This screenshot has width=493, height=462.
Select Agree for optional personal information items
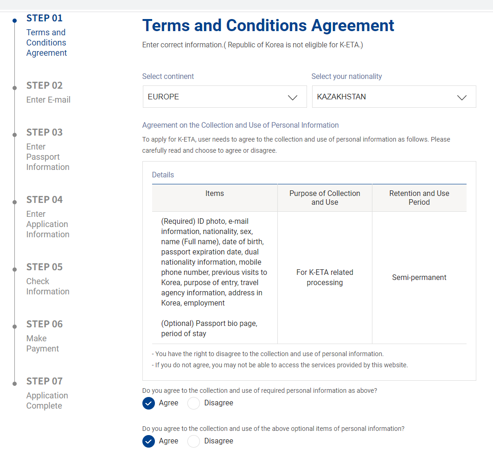click(149, 441)
